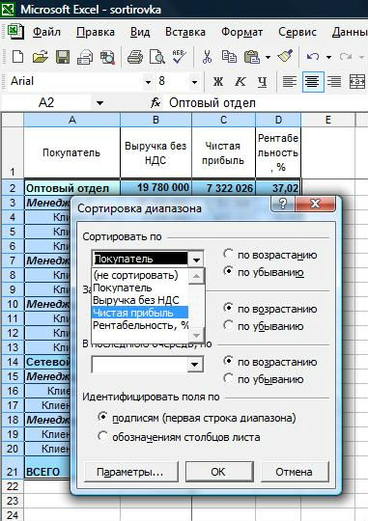Toggle Underline formatting Ч
368x521 pixels.
tap(262, 81)
